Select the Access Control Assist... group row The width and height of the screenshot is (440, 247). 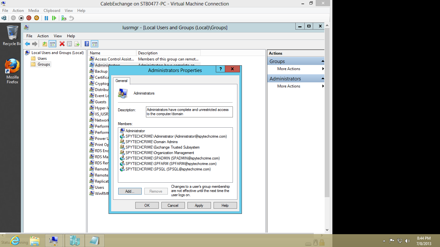point(144,59)
